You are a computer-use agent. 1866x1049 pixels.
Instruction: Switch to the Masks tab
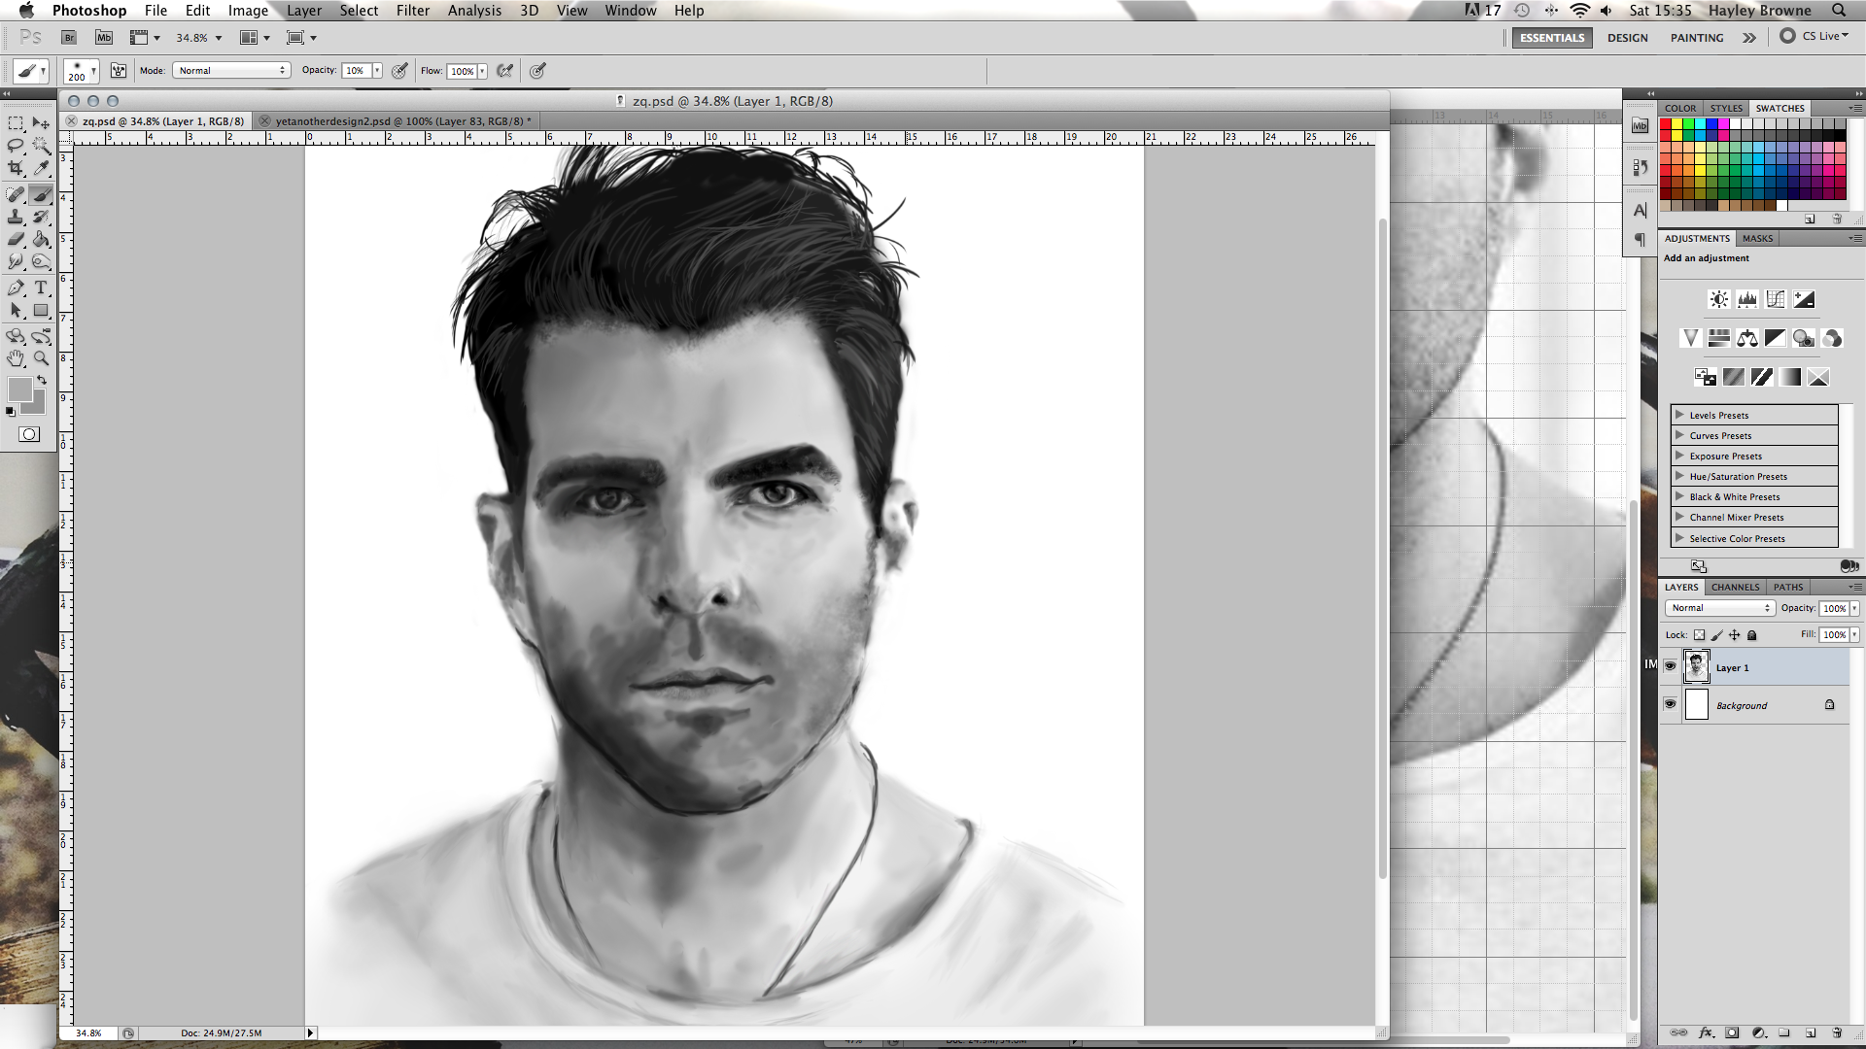pos(1757,238)
